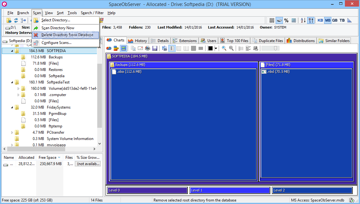Open Free Space column sort dropdown arrow

click(59, 158)
